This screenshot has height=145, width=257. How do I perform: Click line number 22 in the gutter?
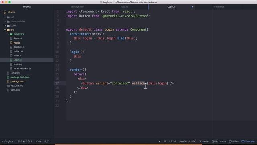point(57,106)
